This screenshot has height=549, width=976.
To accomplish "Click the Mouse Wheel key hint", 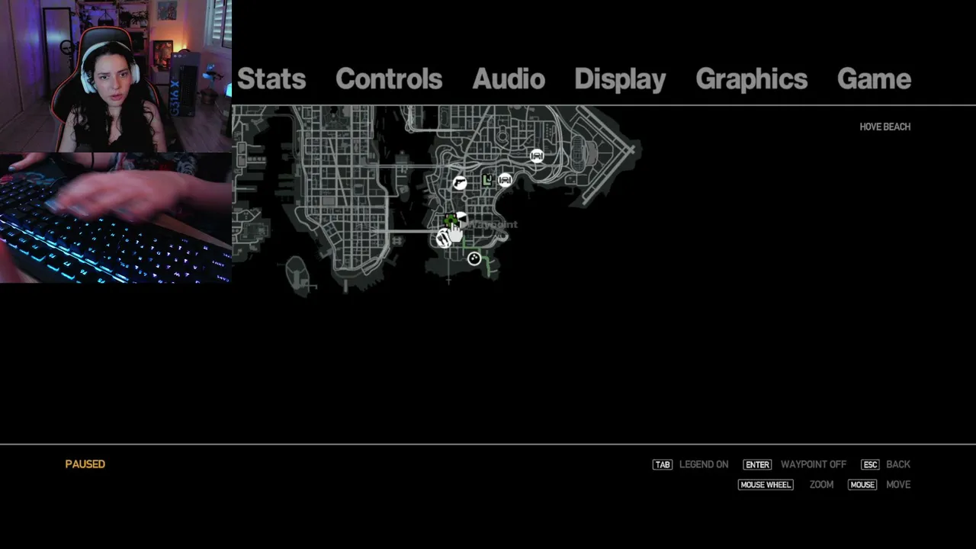I will point(766,484).
